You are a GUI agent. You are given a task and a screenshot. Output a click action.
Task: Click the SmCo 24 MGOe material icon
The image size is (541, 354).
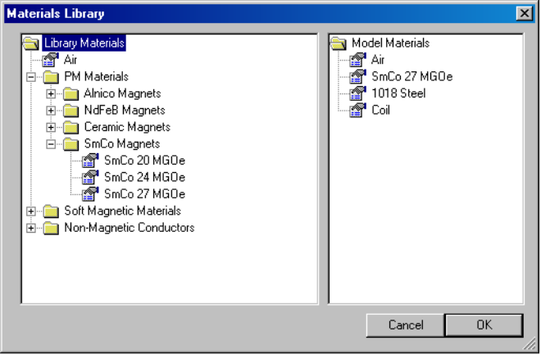click(x=90, y=177)
